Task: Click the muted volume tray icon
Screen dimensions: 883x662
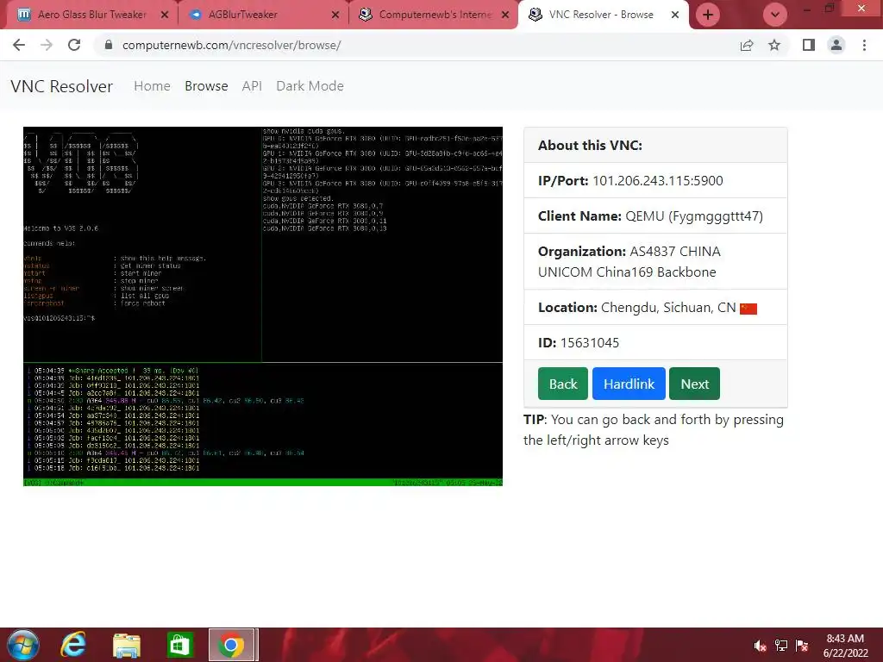Action: tap(760, 646)
